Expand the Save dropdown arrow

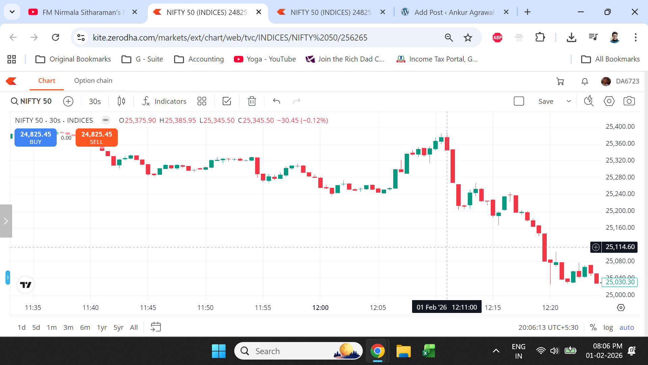(x=569, y=101)
